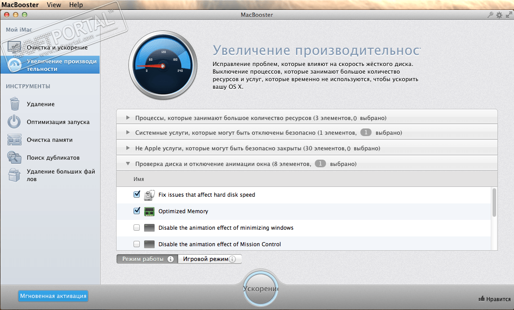Image resolution: width=514 pixels, height=310 pixels.
Task: Click the Имя column header
Action: click(139, 179)
